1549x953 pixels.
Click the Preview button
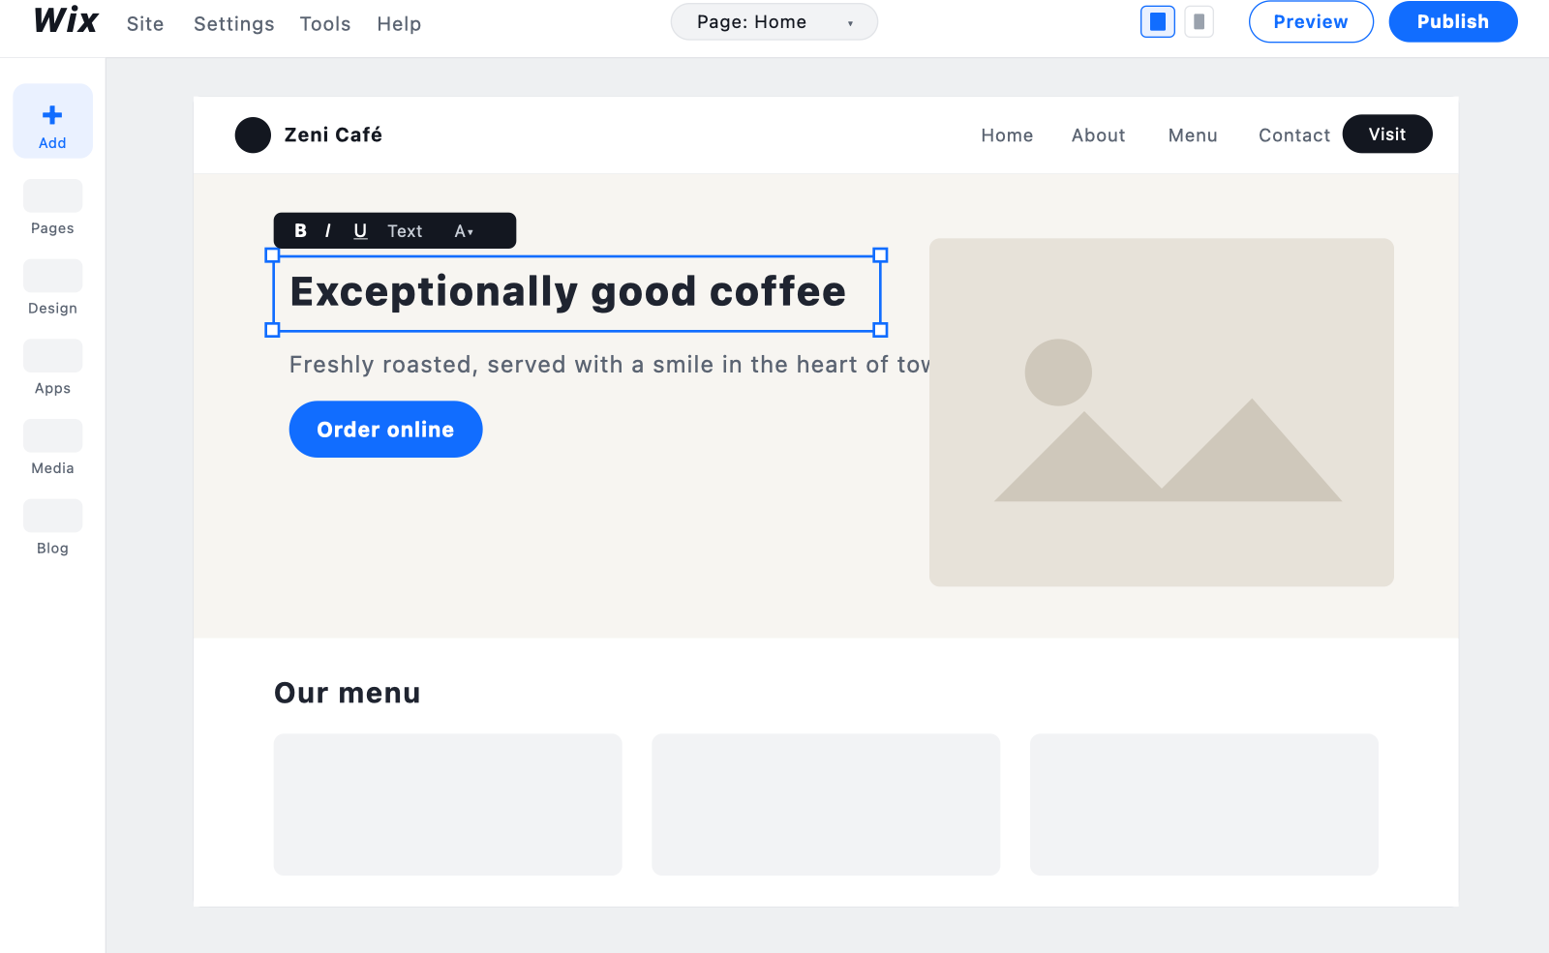coord(1311,21)
